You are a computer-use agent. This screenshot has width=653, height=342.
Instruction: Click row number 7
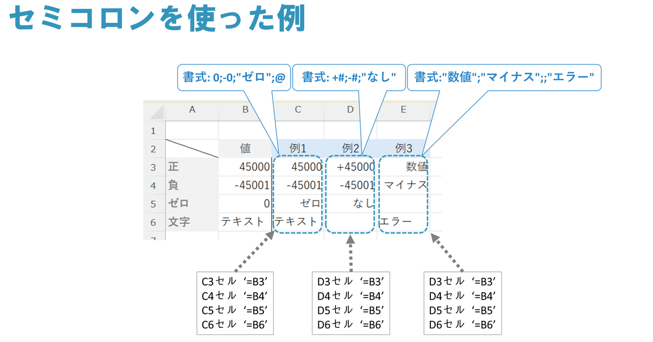pos(154,238)
